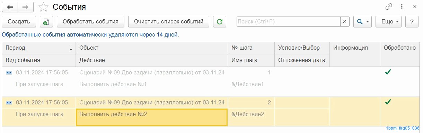Copy link using the chain icon

(389, 7)
